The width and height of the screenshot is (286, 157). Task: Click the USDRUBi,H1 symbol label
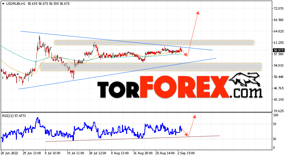[16, 4]
